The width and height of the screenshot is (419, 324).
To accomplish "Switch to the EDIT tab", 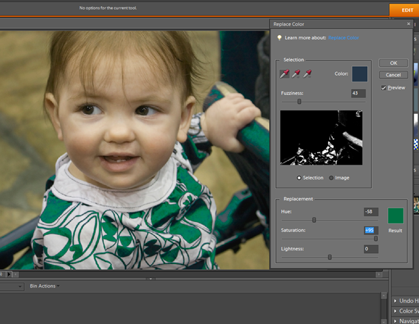I will (x=403, y=10).
